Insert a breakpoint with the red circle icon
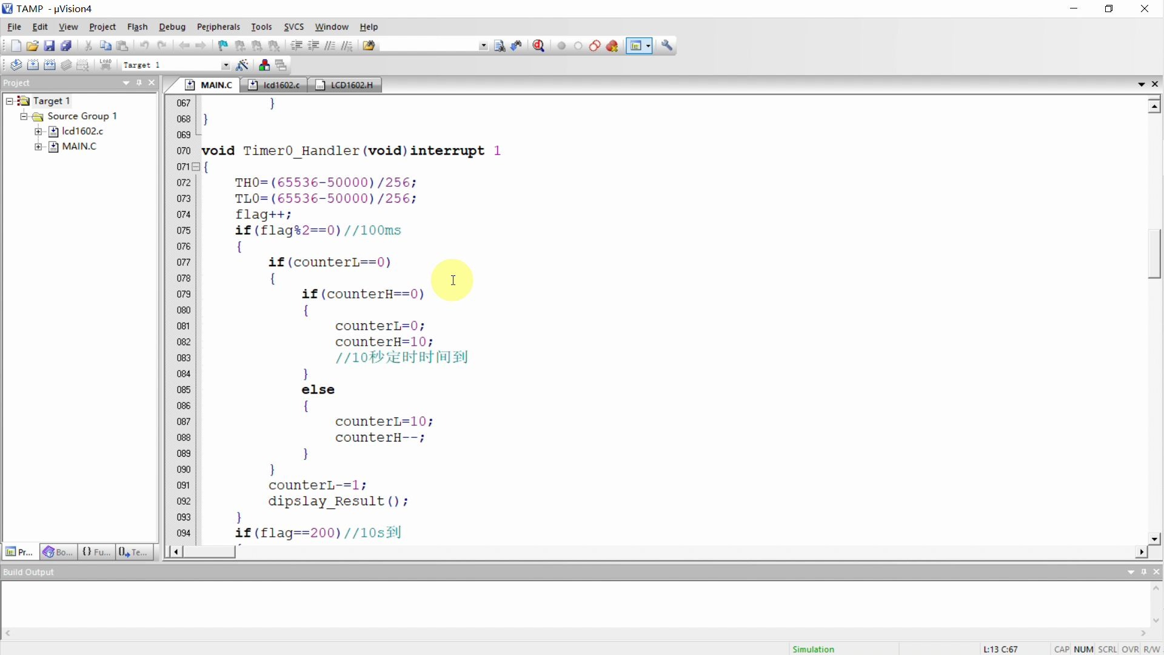 [x=561, y=46]
